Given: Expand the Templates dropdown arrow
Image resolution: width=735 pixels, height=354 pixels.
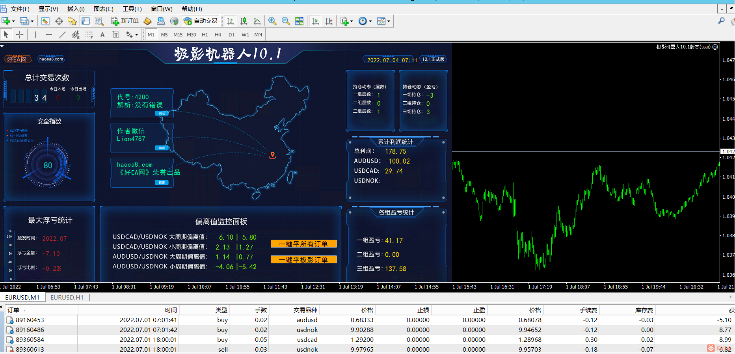Looking at the screenshot, I should tap(389, 21).
